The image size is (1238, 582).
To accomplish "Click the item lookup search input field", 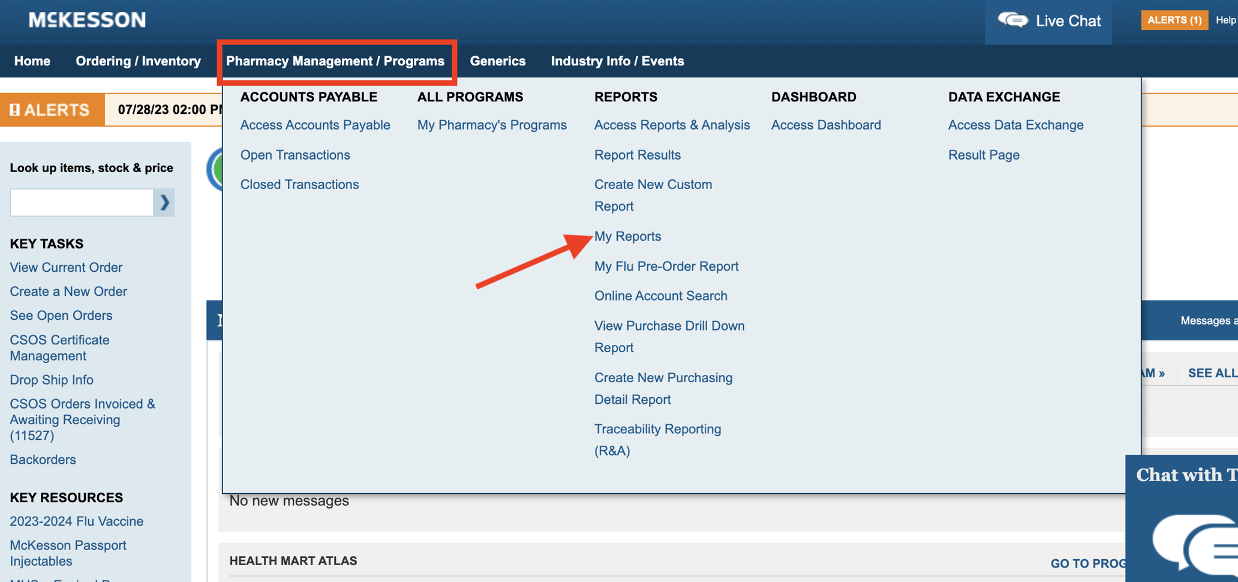I will coord(81,202).
